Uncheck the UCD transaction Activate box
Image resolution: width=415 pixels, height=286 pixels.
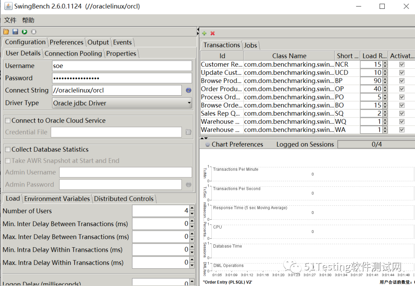click(x=402, y=73)
